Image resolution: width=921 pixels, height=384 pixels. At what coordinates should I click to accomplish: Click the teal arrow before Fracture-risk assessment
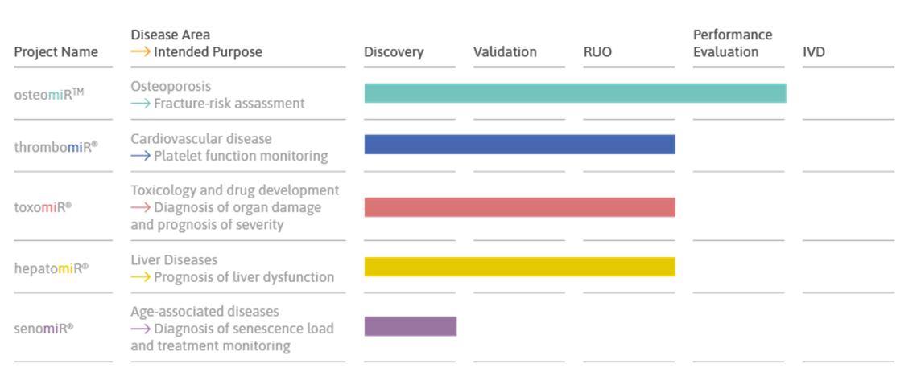click(140, 104)
